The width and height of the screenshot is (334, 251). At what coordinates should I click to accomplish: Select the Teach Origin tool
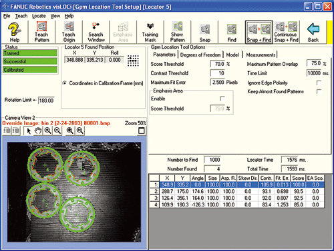pos(69,32)
